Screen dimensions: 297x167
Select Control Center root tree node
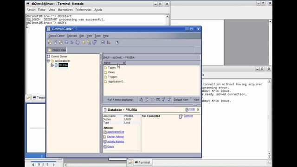pos(59,57)
